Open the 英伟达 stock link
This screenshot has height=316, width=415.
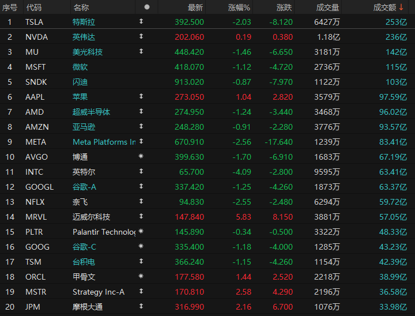click(84, 37)
